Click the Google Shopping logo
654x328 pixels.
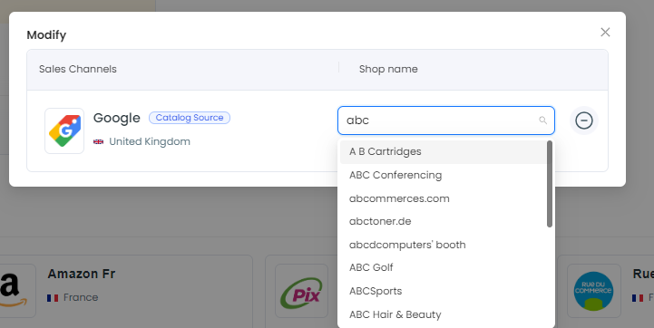64,130
